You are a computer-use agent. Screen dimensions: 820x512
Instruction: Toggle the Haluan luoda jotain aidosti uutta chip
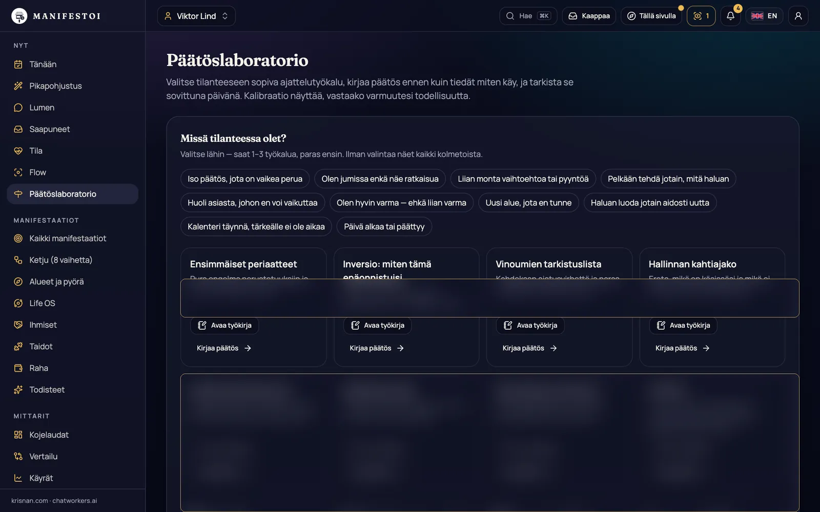click(650, 203)
